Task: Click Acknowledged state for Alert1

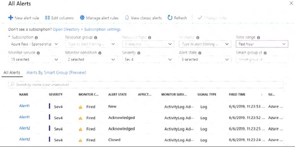Action: point(122,117)
